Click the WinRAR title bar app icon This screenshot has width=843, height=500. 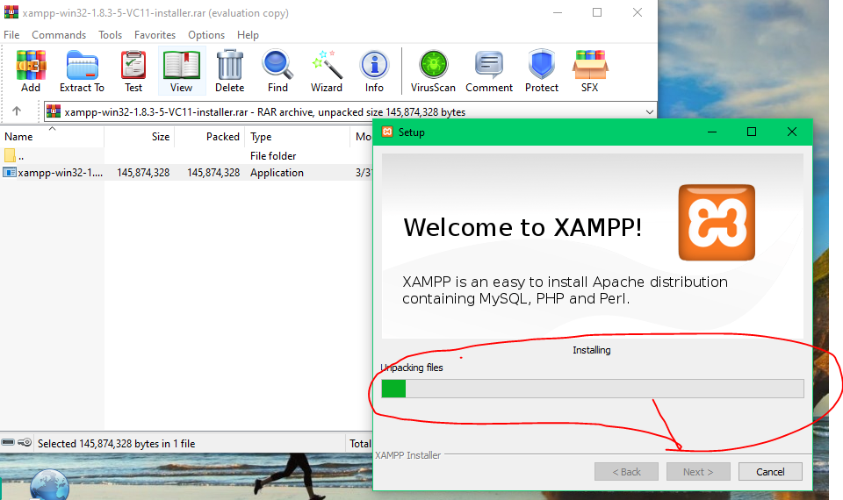click(x=11, y=11)
